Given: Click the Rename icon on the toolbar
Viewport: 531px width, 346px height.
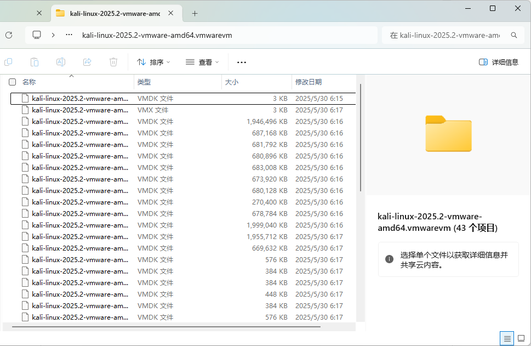Looking at the screenshot, I should 61,62.
